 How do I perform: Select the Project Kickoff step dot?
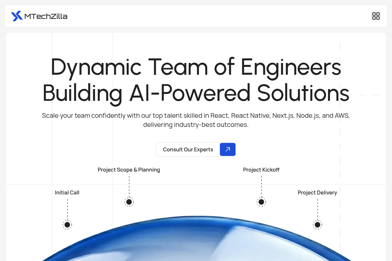pos(261,202)
